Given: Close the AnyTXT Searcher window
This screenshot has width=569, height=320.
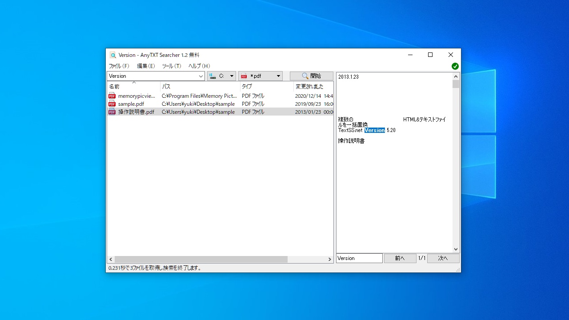Looking at the screenshot, I should (451, 55).
